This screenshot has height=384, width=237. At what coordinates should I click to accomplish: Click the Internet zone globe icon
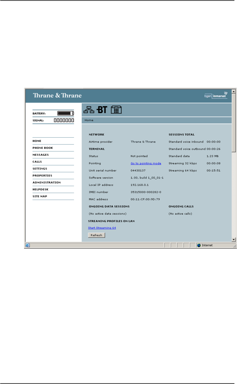click(x=199, y=245)
